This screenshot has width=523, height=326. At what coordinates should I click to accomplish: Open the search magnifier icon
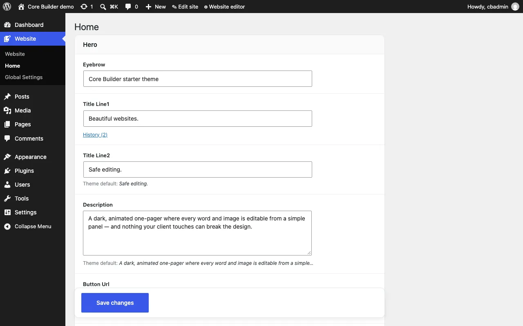(103, 7)
